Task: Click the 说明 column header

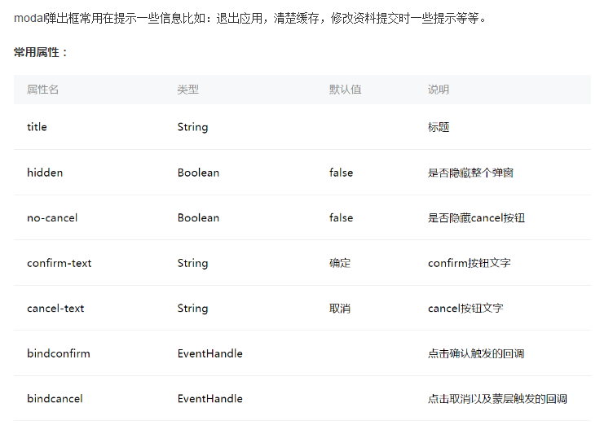Action: point(439,90)
